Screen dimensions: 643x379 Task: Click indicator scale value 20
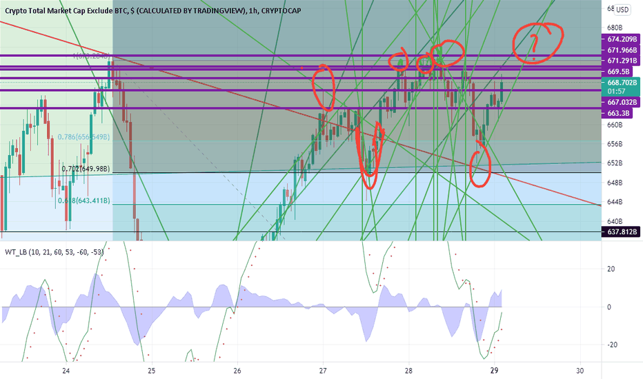(611, 269)
